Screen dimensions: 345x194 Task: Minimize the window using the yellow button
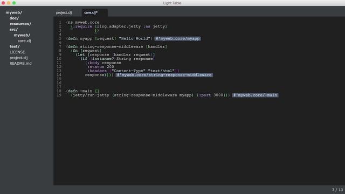9,3
